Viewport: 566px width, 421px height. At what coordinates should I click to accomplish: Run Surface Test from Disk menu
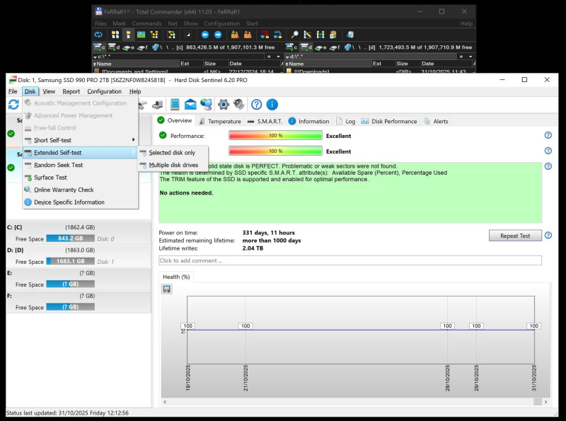tap(50, 178)
